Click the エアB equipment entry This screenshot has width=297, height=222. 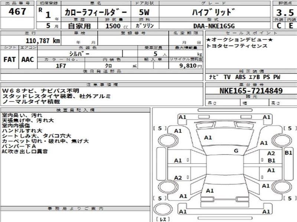pyautogui.click(x=254, y=77)
